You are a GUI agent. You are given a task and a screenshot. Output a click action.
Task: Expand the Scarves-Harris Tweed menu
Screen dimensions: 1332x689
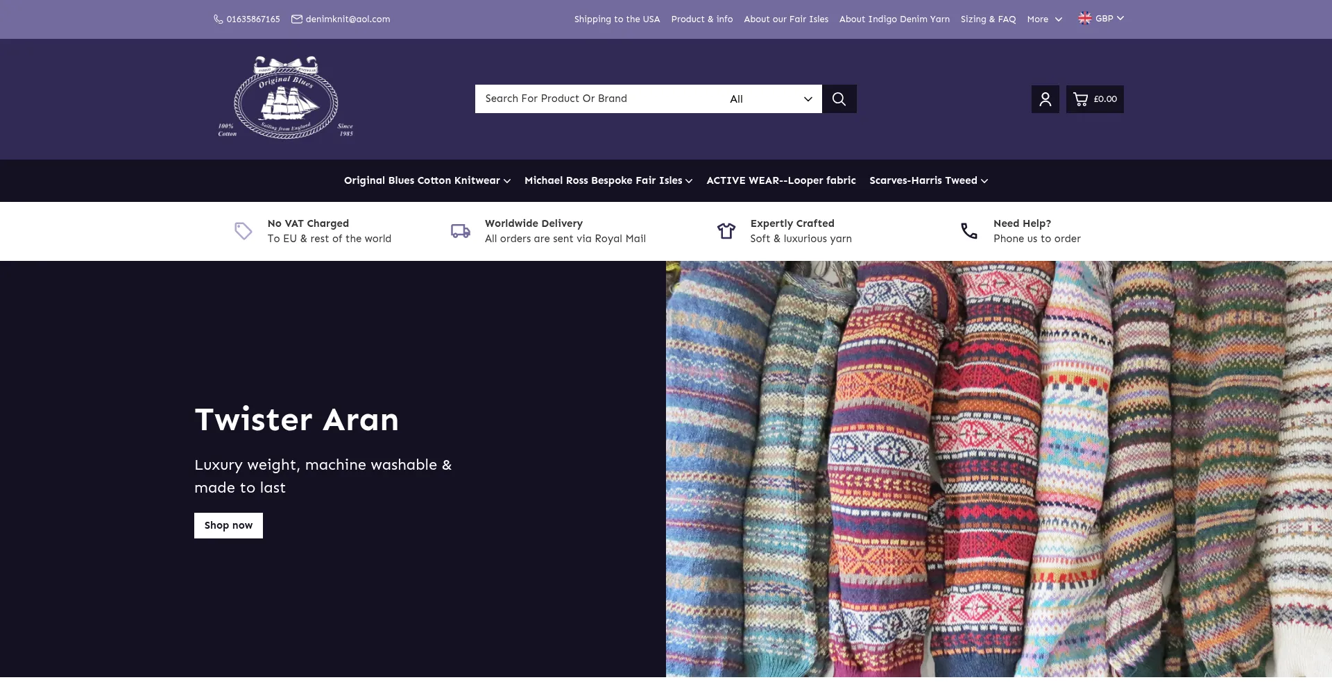pyautogui.click(x=928, y=180)
